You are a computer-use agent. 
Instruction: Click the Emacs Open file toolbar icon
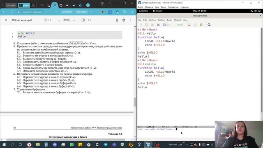pyautogui.click(x=146, y=25)
